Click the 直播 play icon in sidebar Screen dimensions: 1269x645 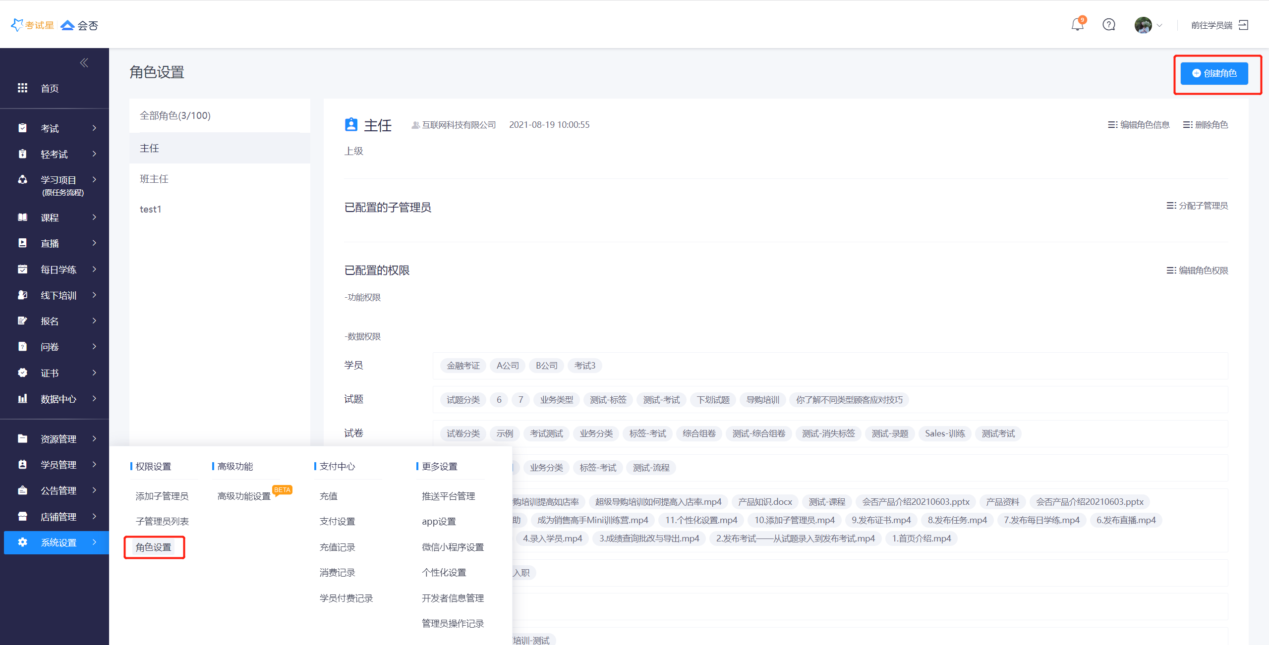click(x=22, y=243)
